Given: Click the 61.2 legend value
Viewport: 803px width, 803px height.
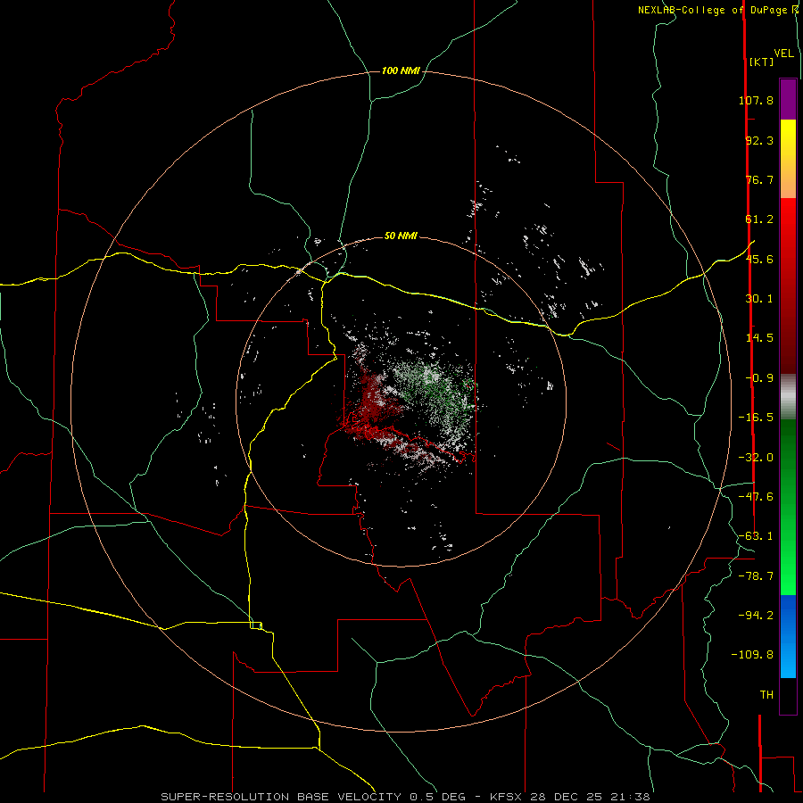Looking at the screenshot, I should [759, 219].
